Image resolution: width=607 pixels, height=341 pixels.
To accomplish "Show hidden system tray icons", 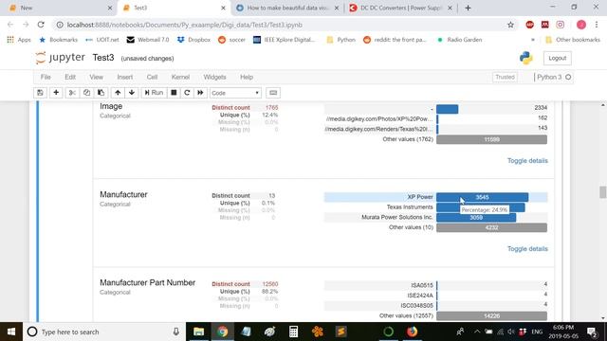I will [477, 332].
